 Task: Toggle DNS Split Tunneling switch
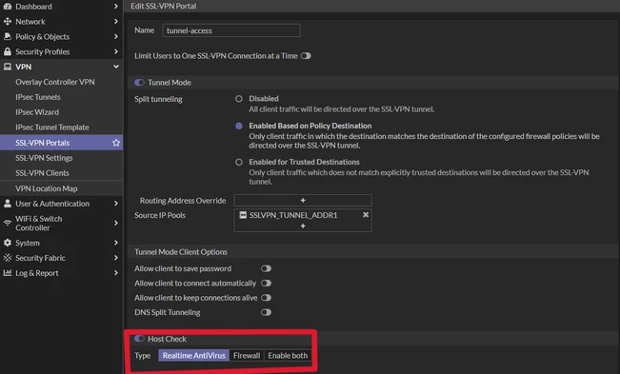pyautogui.click(x=266, y=312)
